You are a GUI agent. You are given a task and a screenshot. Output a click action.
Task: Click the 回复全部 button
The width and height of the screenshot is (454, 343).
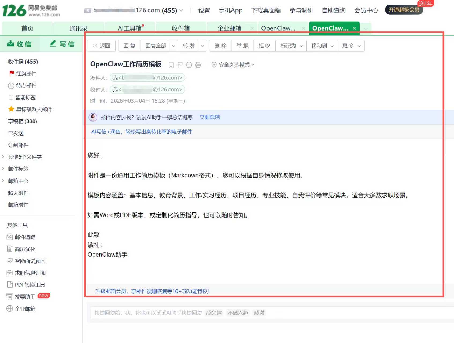156,46
